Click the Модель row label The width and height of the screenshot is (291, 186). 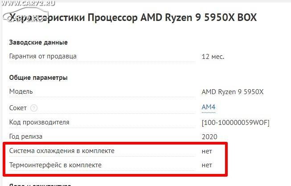pos(21,91)
